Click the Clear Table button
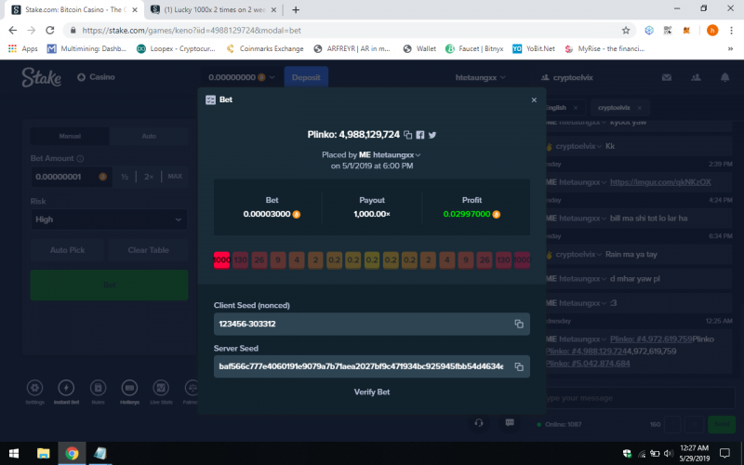The image size is (744, 465). tap(148, 250)
